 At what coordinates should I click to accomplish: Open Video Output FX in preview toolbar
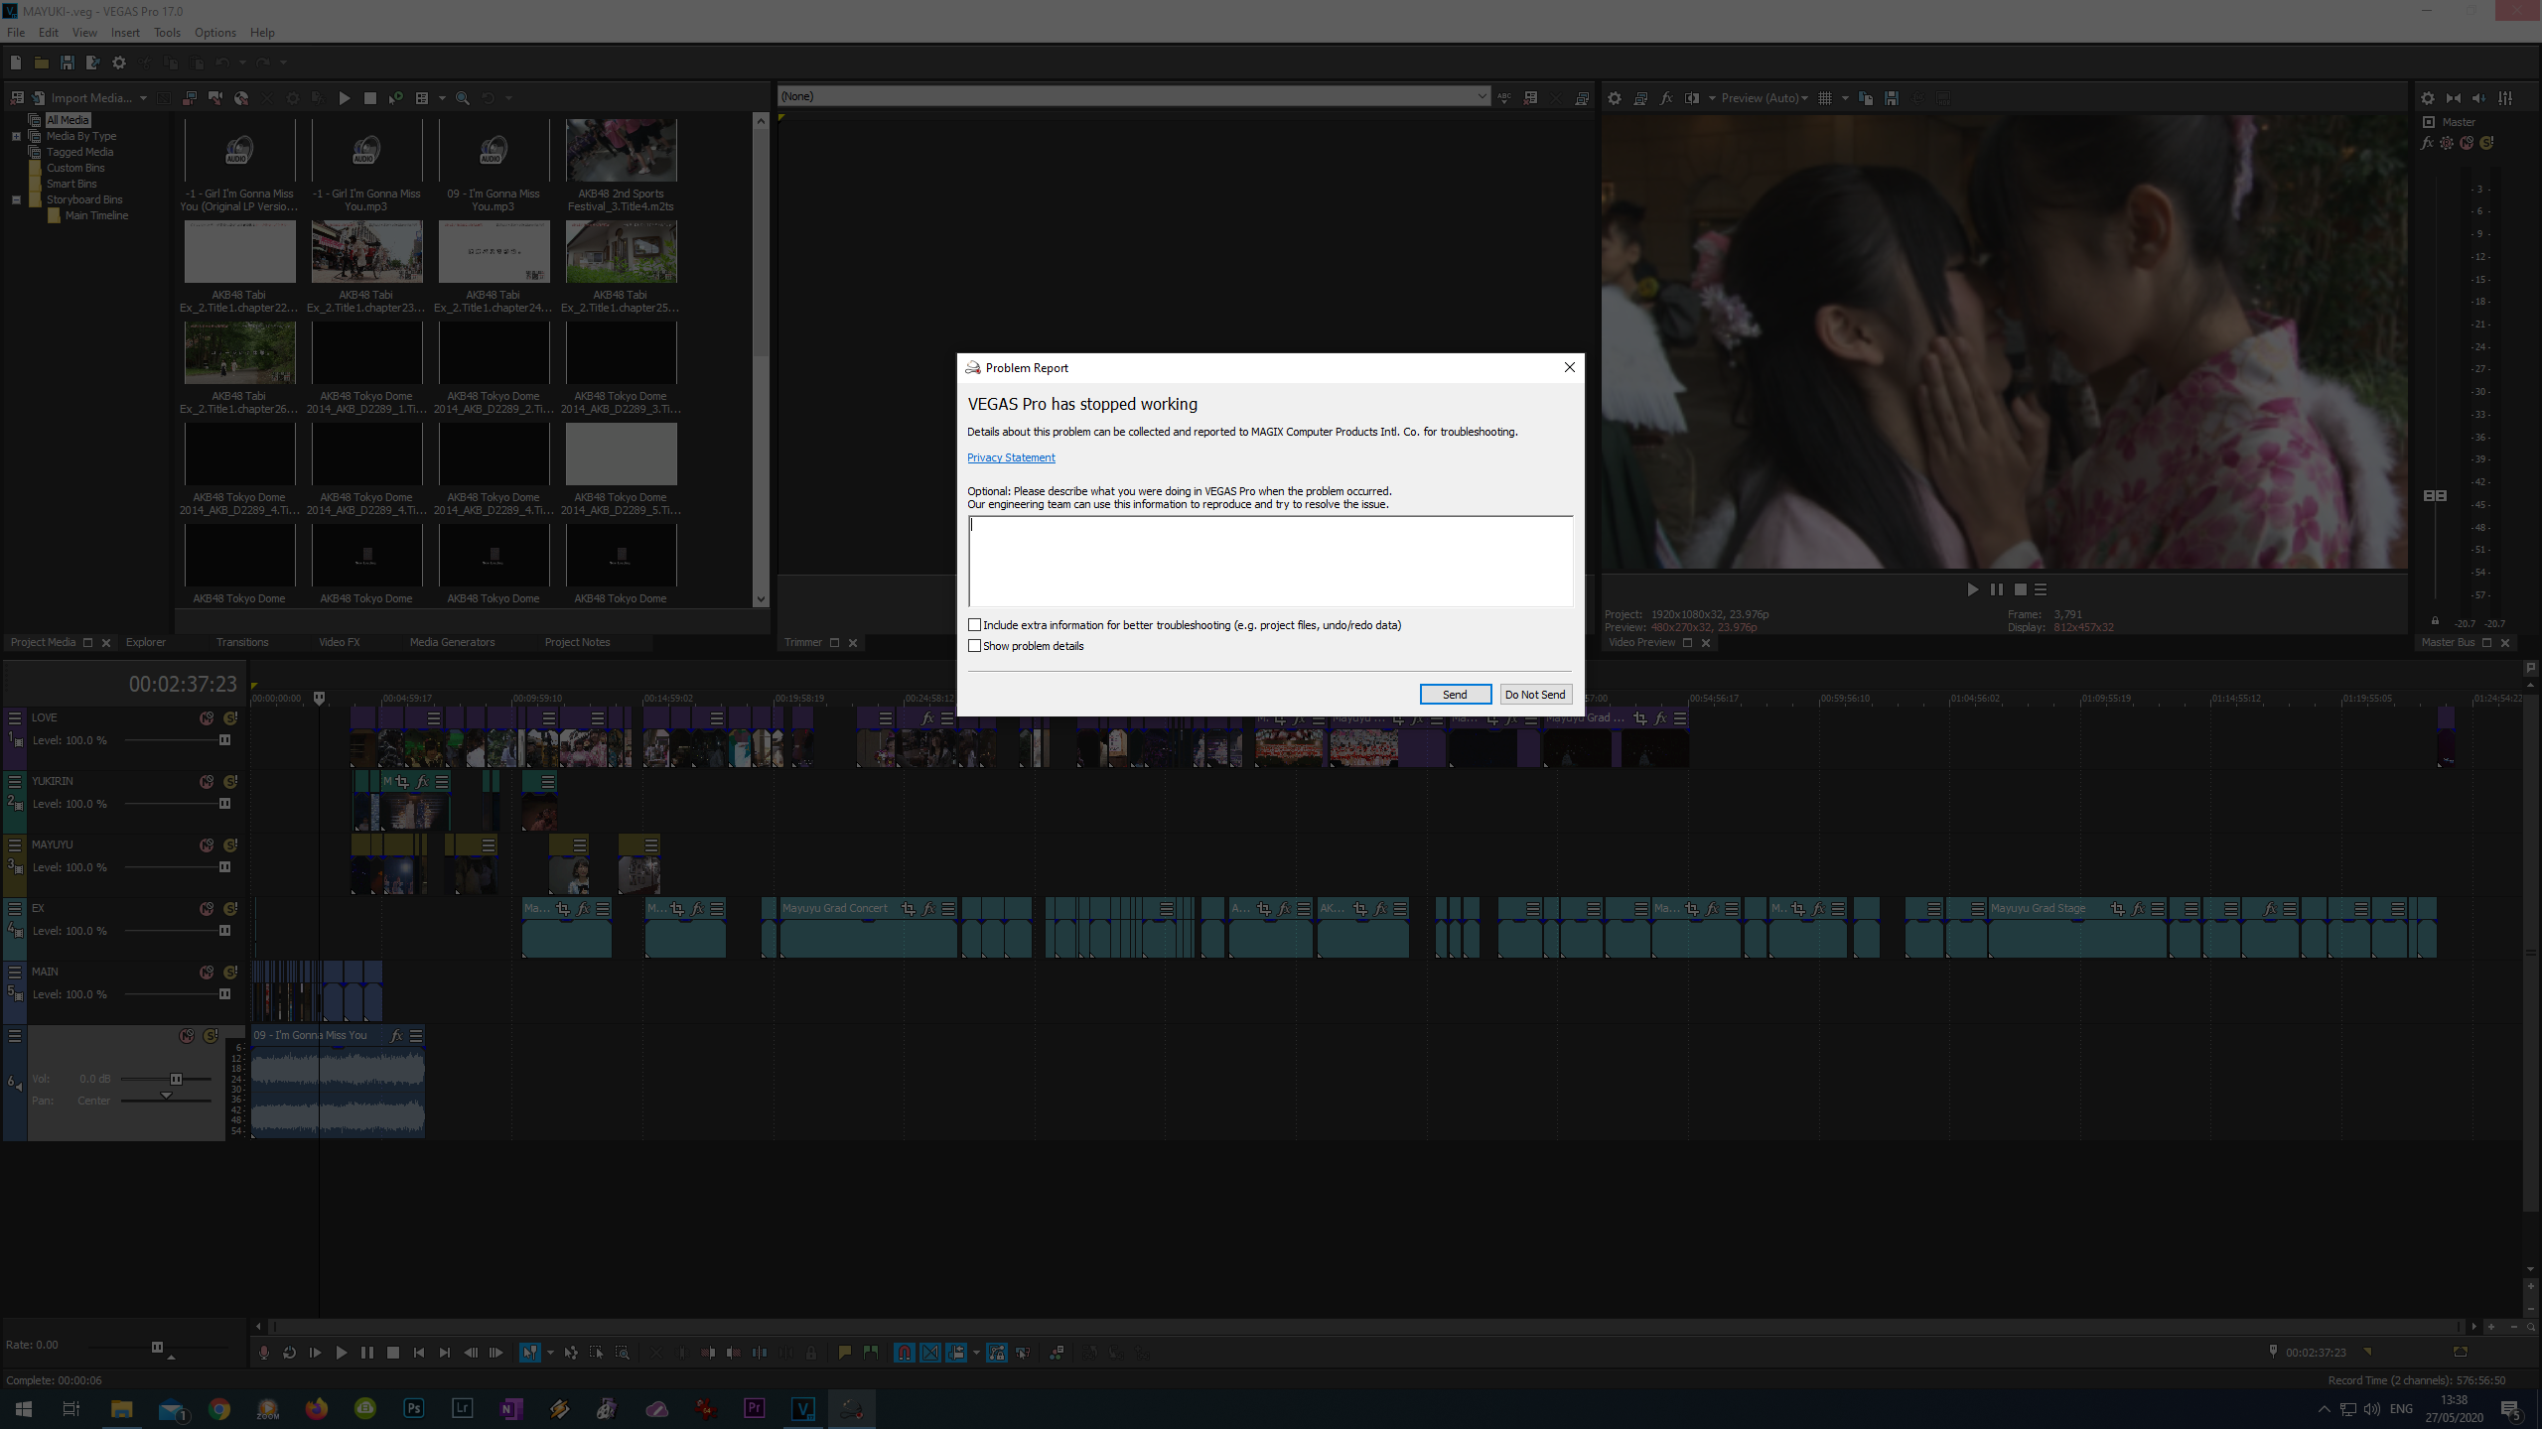(x=1666, y=98)
